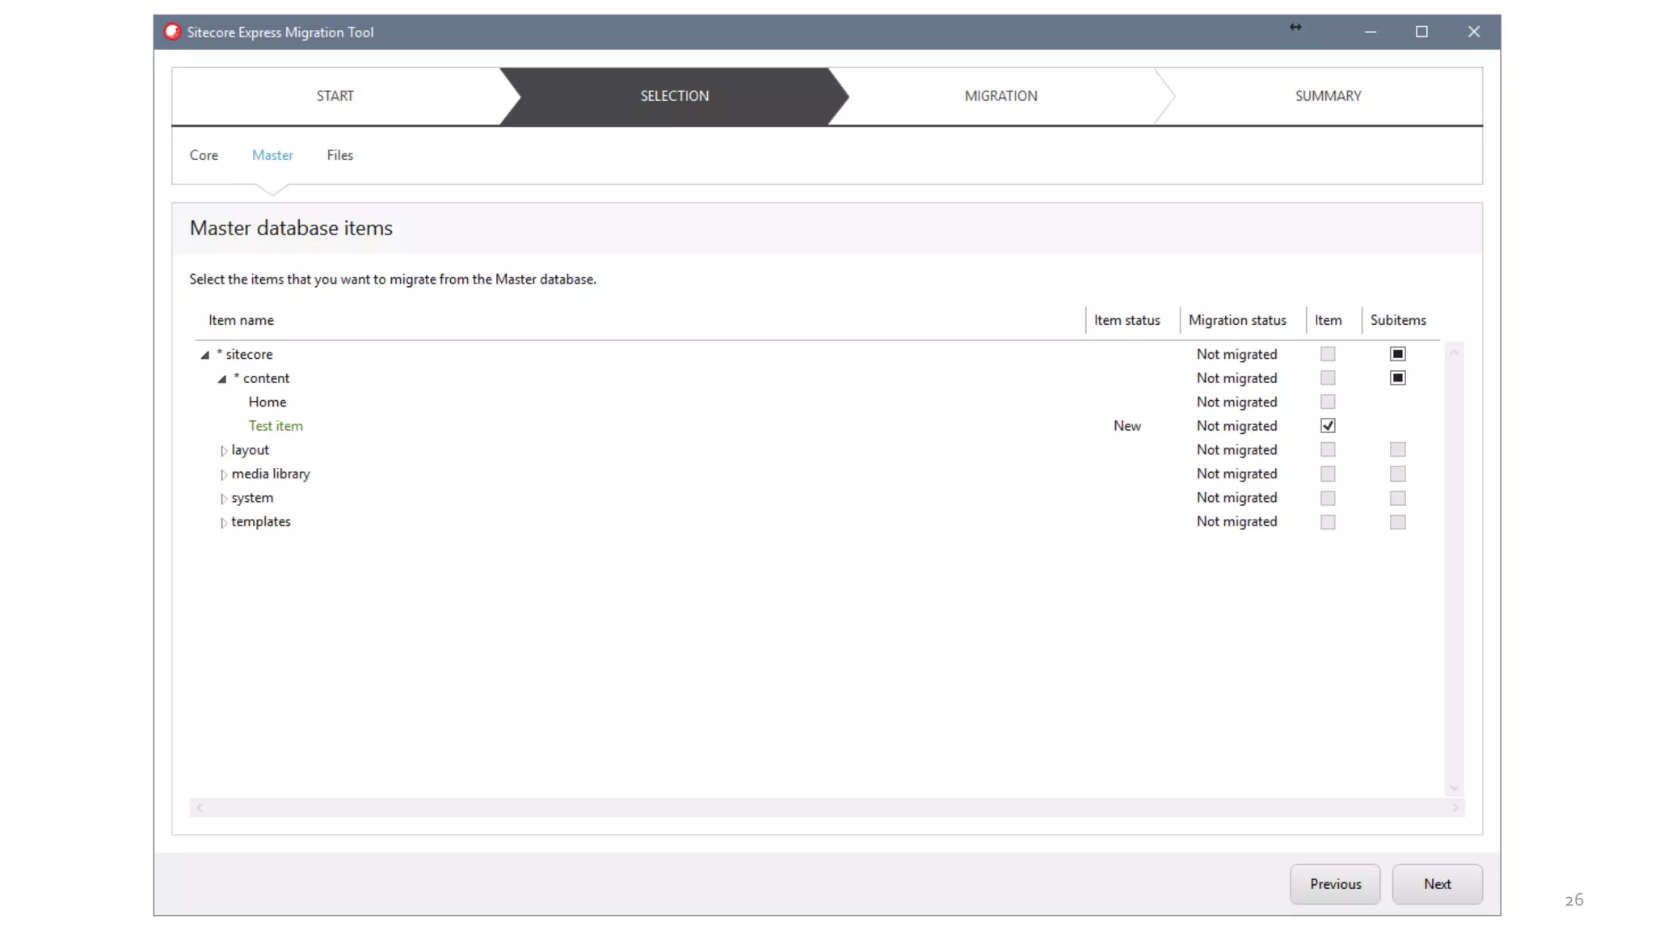Viewport: 1655px width, 931px height.
Task: Click the horizontal scrollbar left arrow
Action: 200,807
